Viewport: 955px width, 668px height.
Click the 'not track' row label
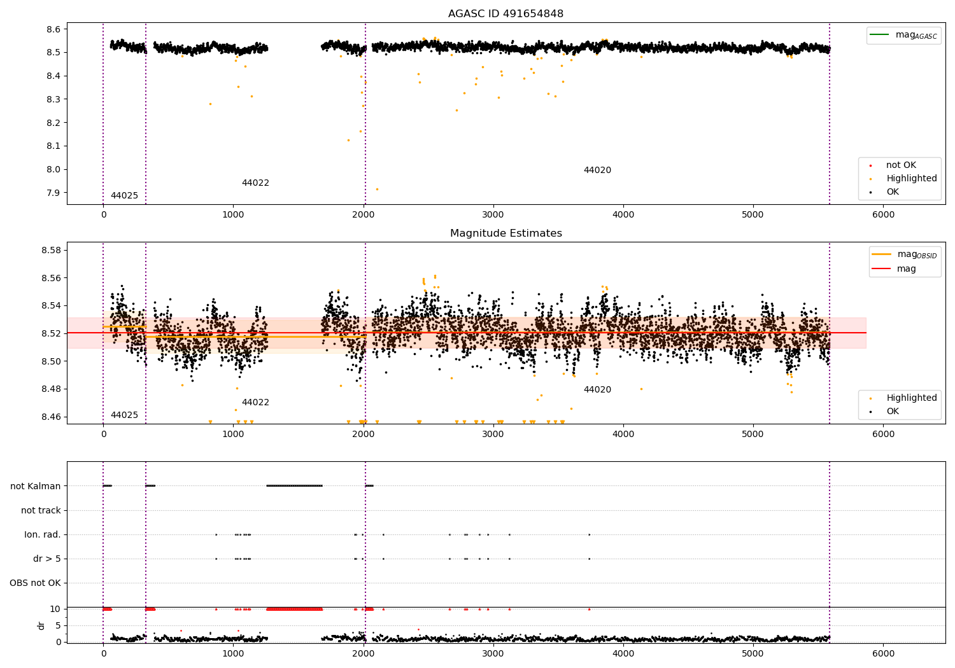(x=41, y=511)
